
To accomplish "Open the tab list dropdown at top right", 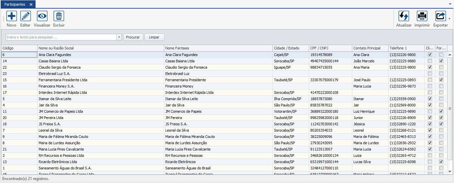I will point(450,4).
